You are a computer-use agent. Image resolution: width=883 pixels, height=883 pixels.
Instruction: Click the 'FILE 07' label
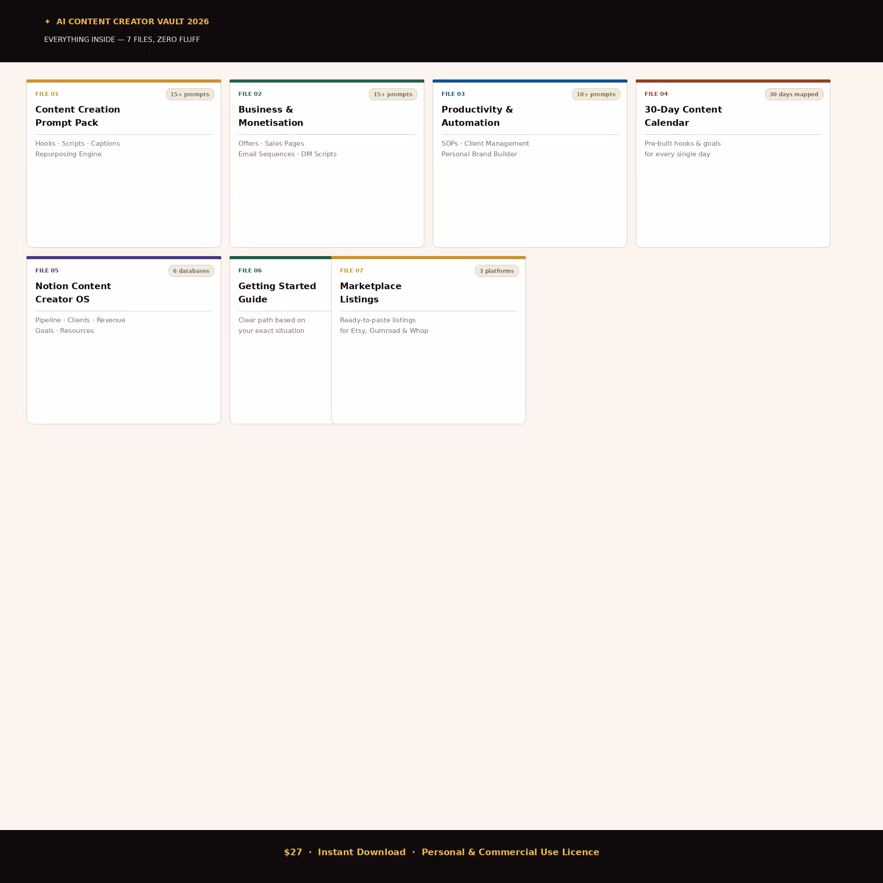point(351,271)
